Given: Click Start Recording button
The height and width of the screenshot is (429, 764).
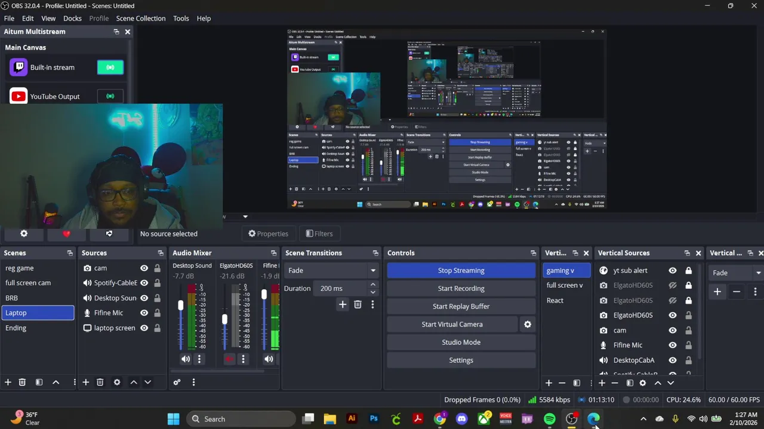Looking at the screenshot, I should coord(461,288).
